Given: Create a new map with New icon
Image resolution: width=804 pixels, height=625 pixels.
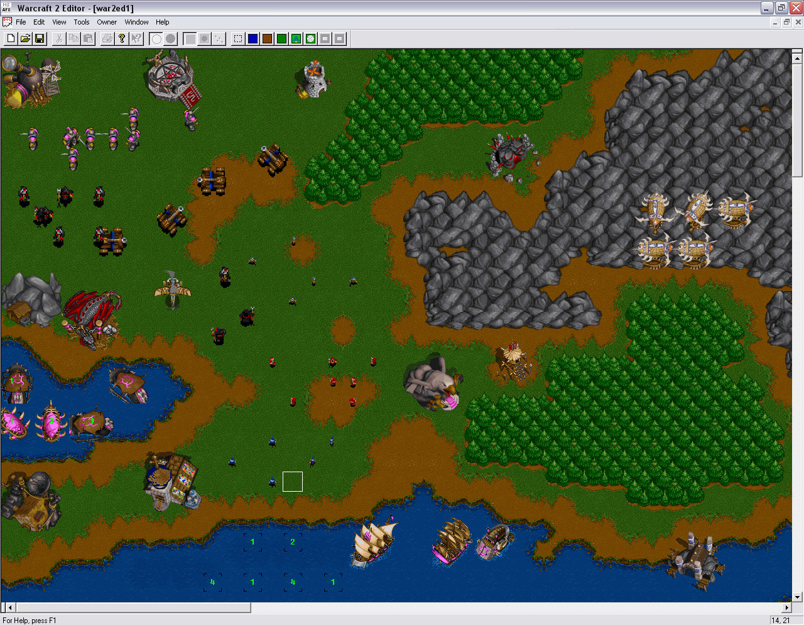Looking at the screenshot, I should point(11,39).
